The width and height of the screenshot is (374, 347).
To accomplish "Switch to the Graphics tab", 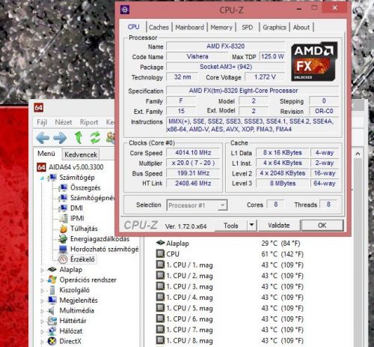I will (275, 27).
